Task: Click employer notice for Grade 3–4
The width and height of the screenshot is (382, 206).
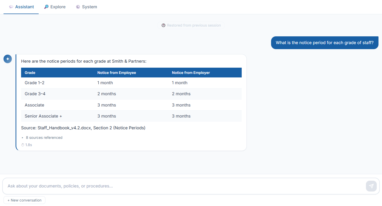Action: [x=205, y=94]
